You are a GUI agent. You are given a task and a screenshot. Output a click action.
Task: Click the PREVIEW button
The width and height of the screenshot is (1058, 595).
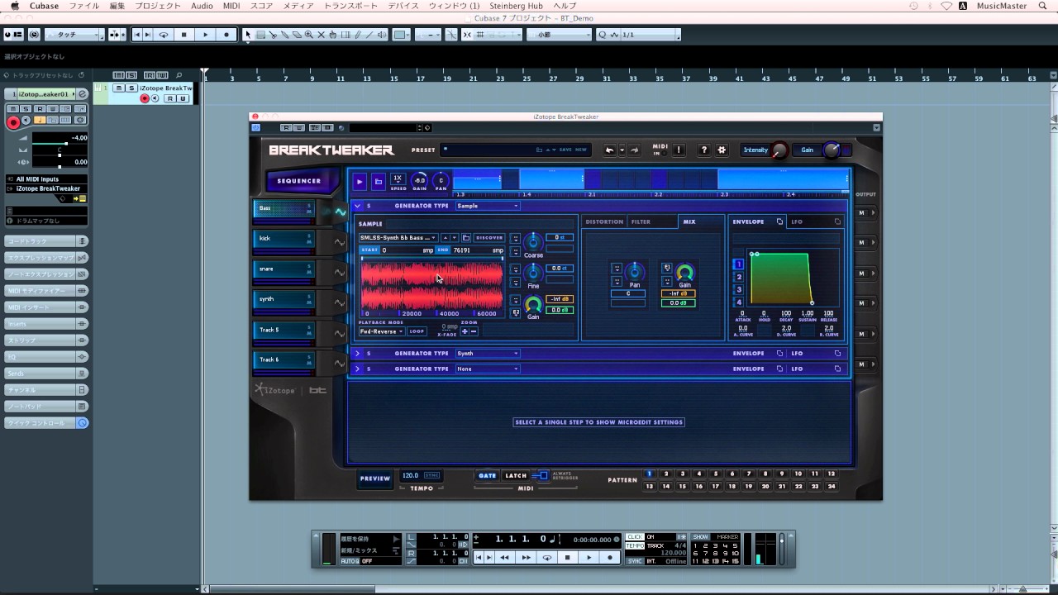(374, 478)
